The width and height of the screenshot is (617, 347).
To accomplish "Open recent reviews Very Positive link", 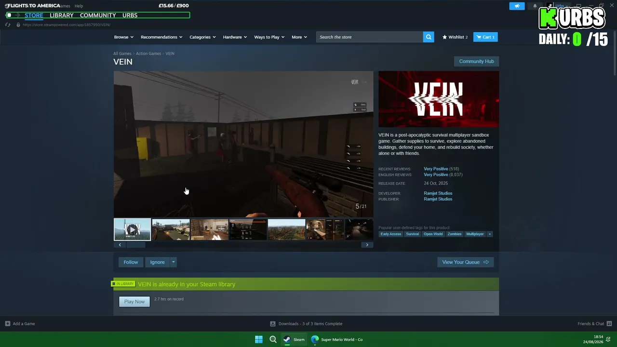I will coord(436,169).
